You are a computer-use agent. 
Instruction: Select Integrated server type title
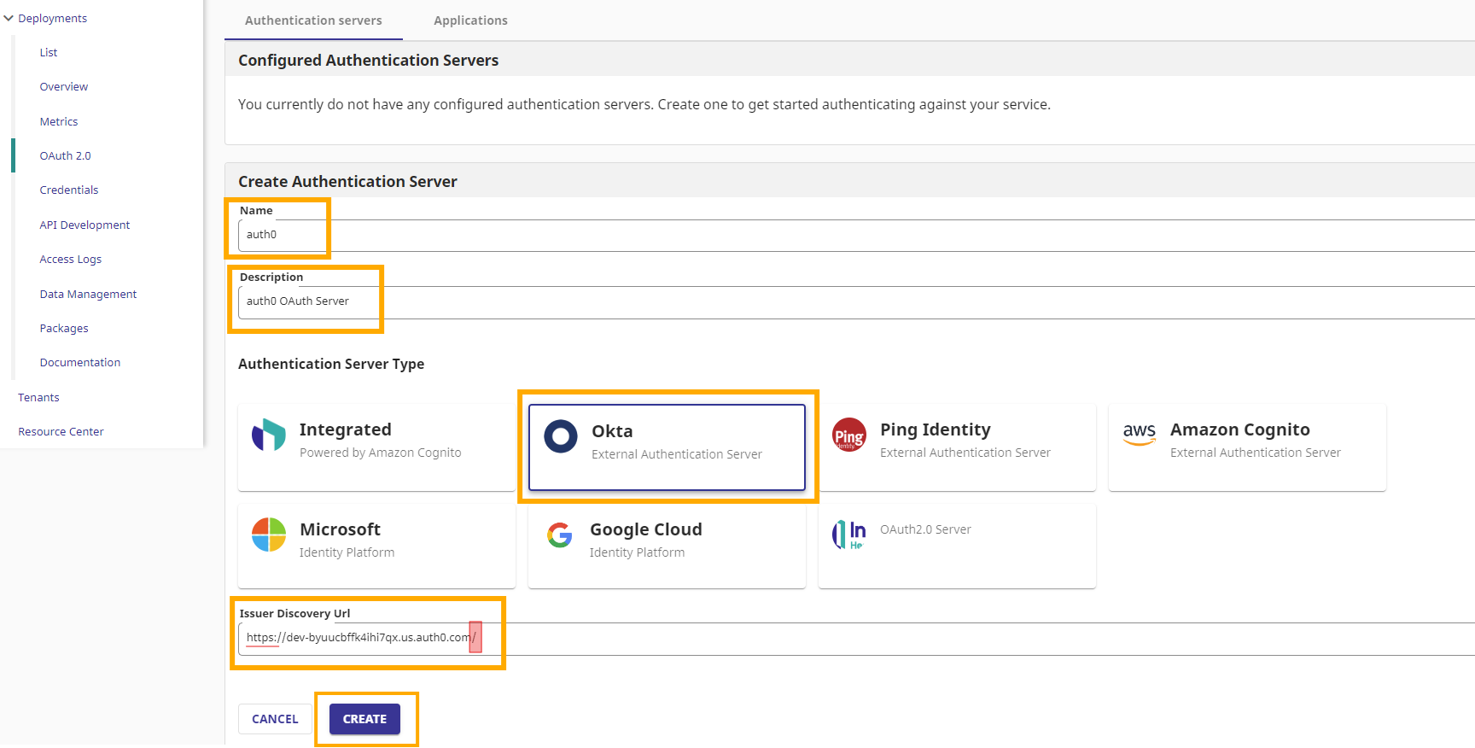point(345,430)
